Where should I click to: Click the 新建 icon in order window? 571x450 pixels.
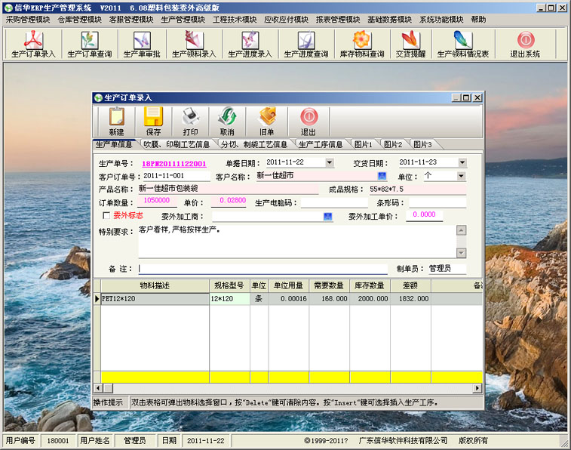click(116, 122)
